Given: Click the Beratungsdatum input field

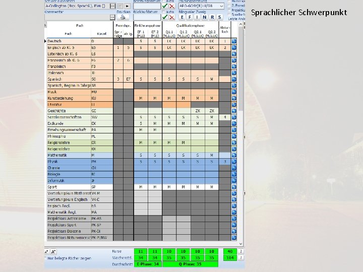Looking at the screenshot, I should (x=147, y=6).
